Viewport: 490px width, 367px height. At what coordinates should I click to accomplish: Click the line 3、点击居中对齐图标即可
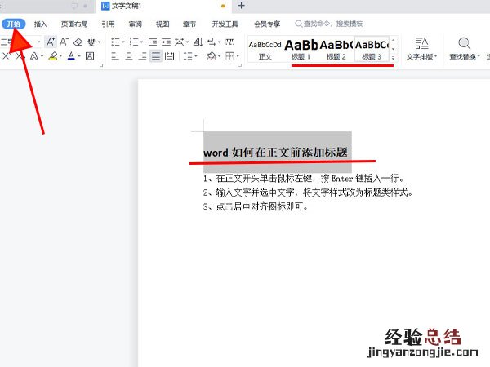(x=256, y=206)
